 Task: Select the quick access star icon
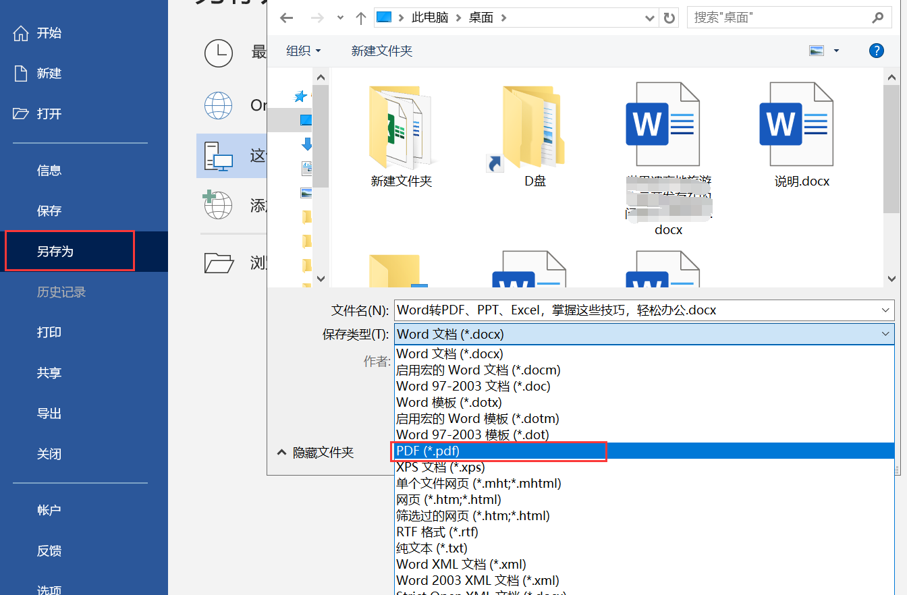pos(301,96)
